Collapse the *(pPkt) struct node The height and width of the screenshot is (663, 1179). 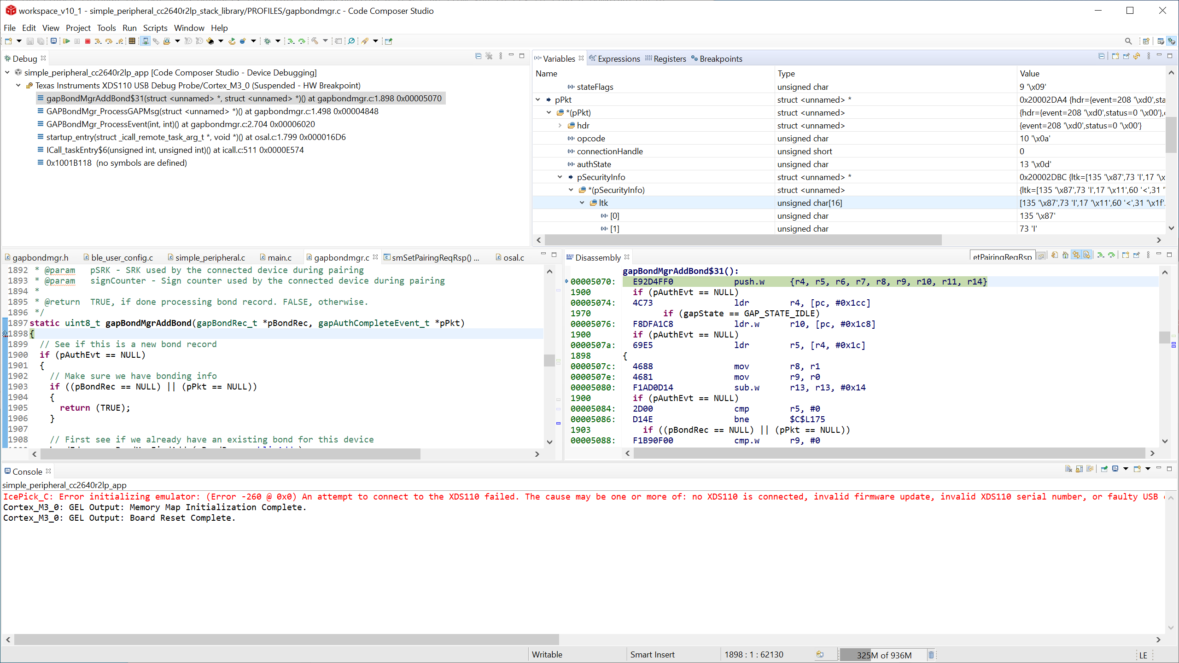pyautogui.click(x=549, y=112)
